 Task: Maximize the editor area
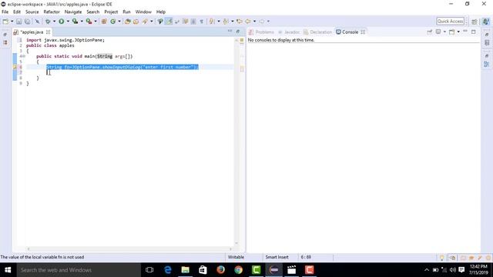click(x=238, y=32)
